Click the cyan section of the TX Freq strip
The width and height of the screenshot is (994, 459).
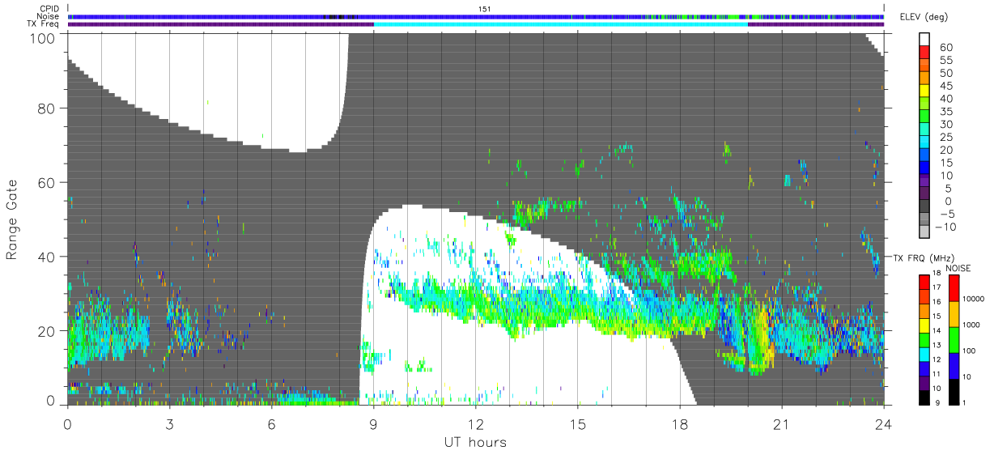pos(561,23)
